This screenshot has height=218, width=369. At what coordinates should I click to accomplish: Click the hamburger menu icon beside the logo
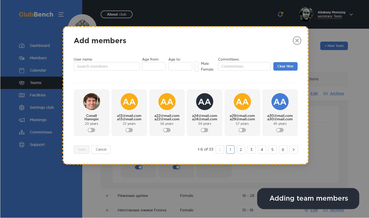point(61,14)
